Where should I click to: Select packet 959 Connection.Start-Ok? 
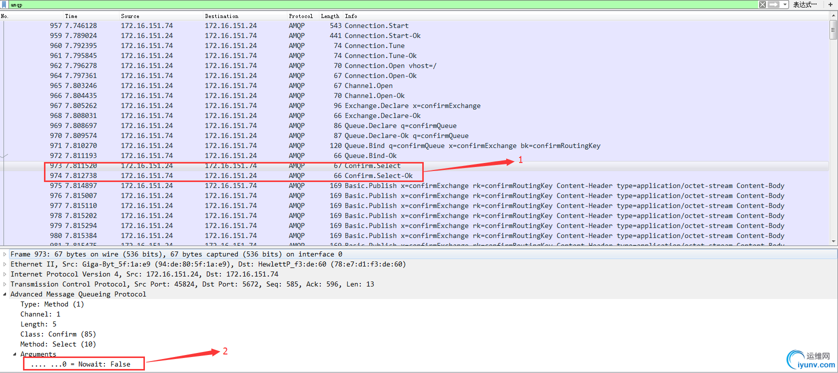[x=415, y=35]
